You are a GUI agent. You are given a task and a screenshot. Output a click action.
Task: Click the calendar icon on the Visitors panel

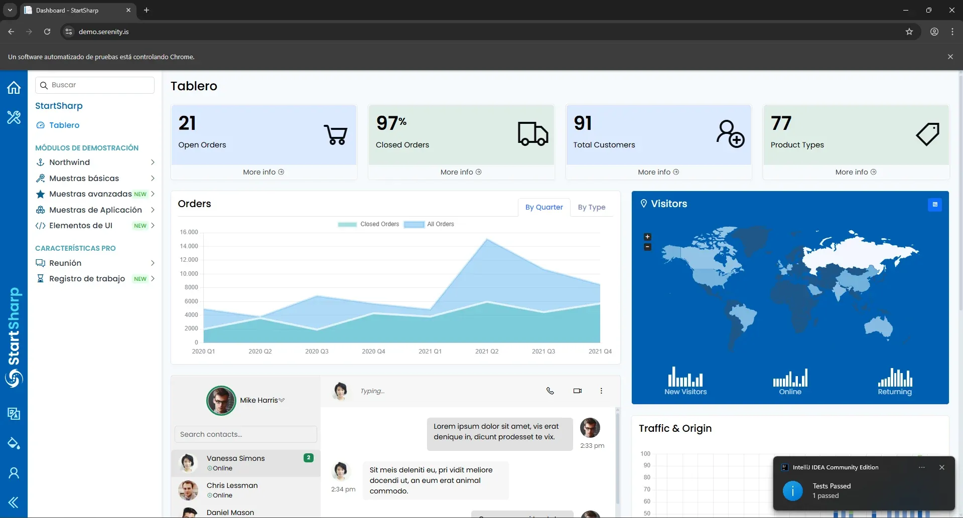[935, 204]
